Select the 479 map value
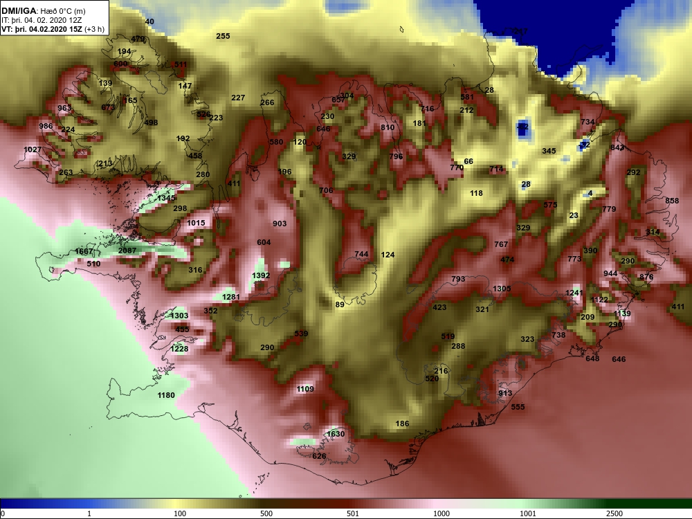The width and height of the screenshot is (692, 519). (138, 39)
